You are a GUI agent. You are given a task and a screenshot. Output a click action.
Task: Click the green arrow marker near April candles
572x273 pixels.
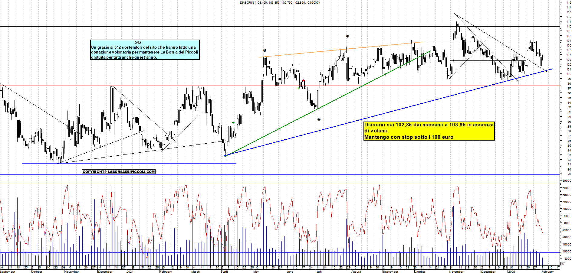[233, 122]
